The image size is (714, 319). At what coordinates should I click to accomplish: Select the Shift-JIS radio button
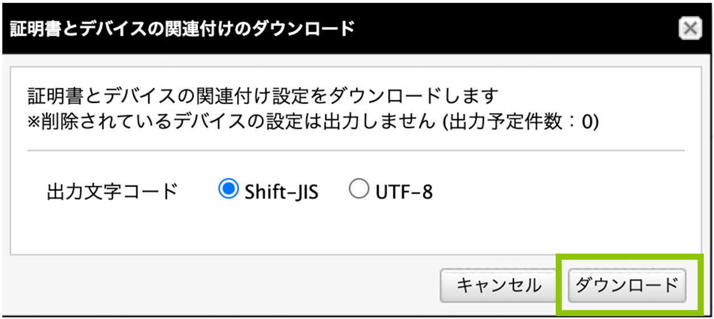click(x=228, y=190)
